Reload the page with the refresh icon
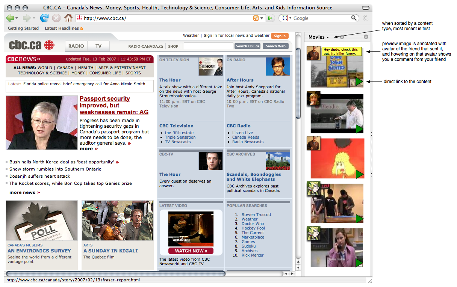This screenshot has height=287, width=457. (44, 18)
